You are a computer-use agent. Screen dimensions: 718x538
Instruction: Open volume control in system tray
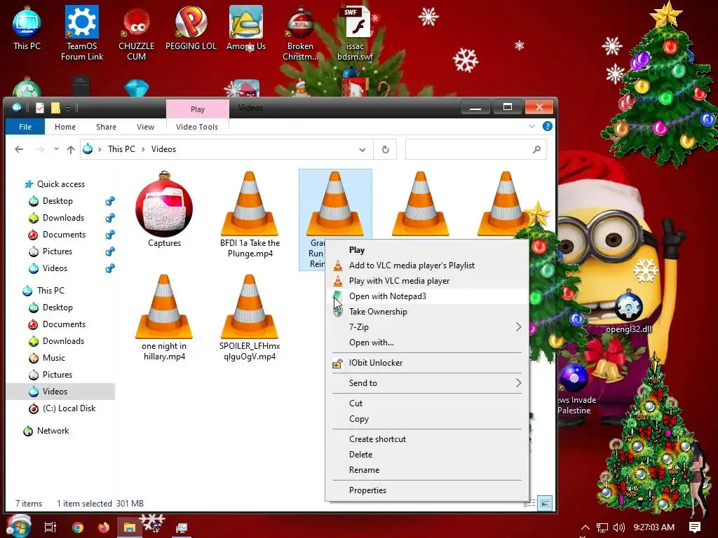pyautogui.click(x=618, y=527)
